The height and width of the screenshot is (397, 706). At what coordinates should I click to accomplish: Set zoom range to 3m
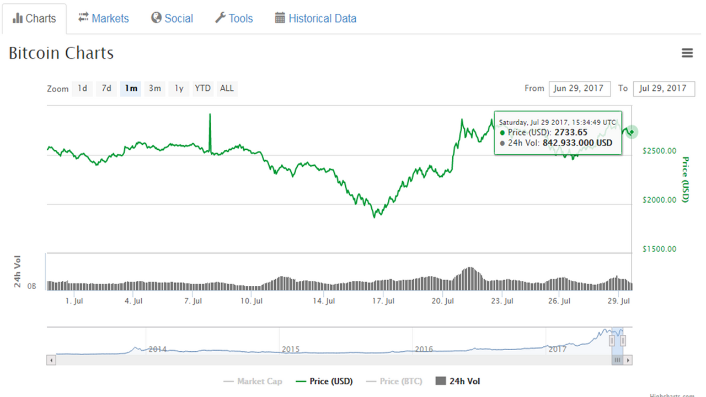(155, 88)
